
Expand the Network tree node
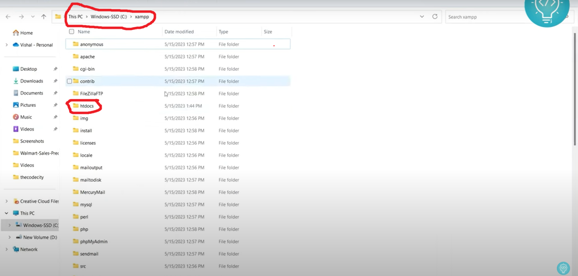point(6,249)
